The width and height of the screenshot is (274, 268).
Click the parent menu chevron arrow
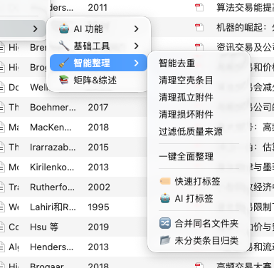36,29
